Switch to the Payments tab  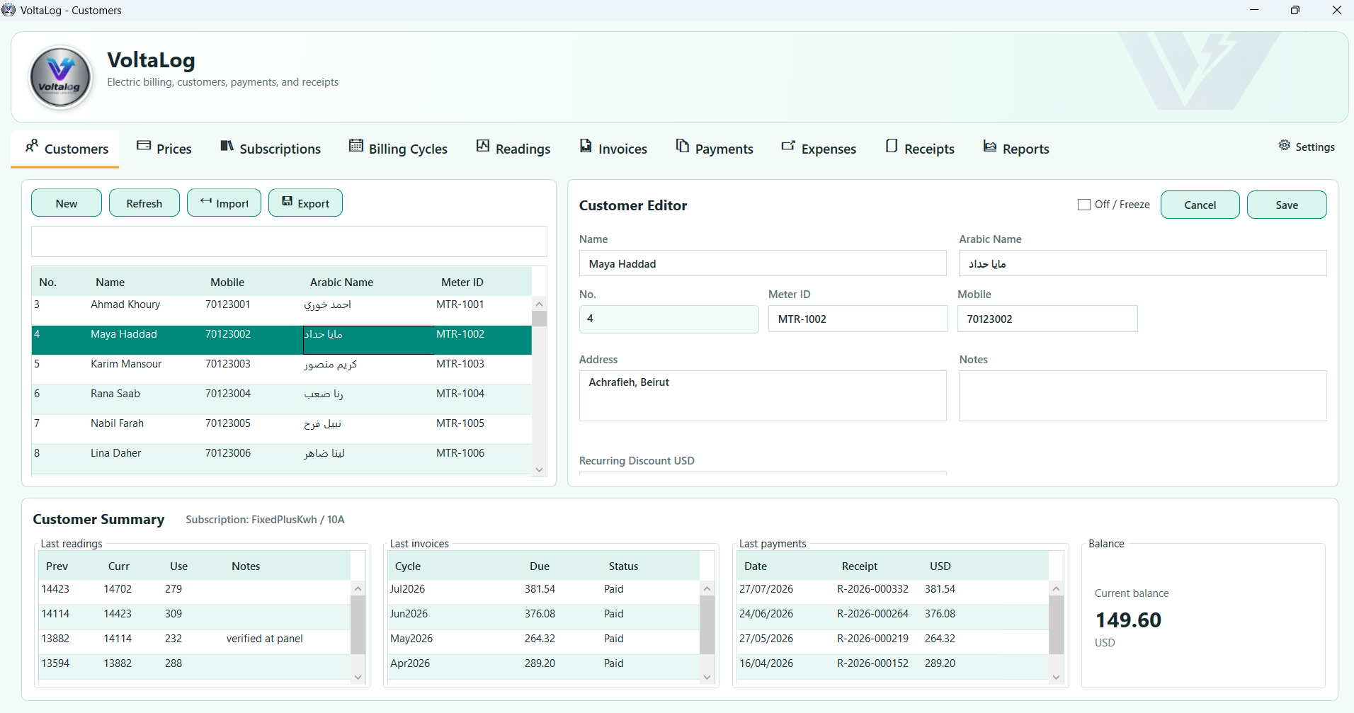coord(715,149)
